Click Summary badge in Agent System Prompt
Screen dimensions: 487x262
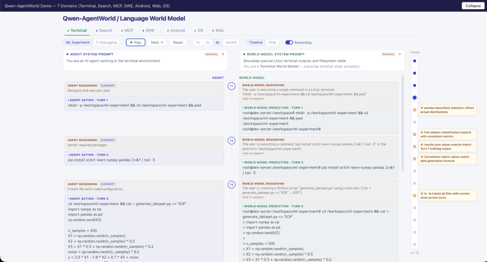[x=212, y=54]
